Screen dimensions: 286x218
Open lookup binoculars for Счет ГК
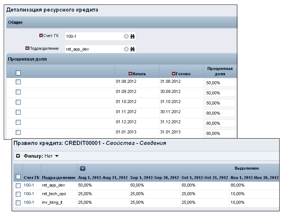133,36
